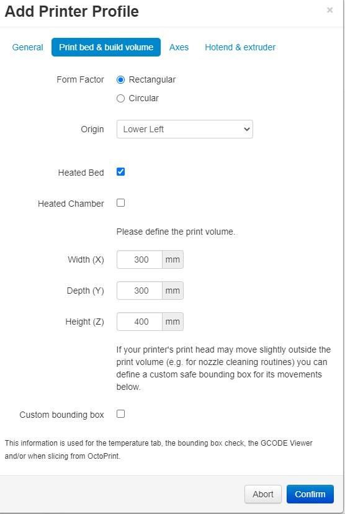
Task: Click the mm unit beside Height (Z)
Action: click(172, 322)
